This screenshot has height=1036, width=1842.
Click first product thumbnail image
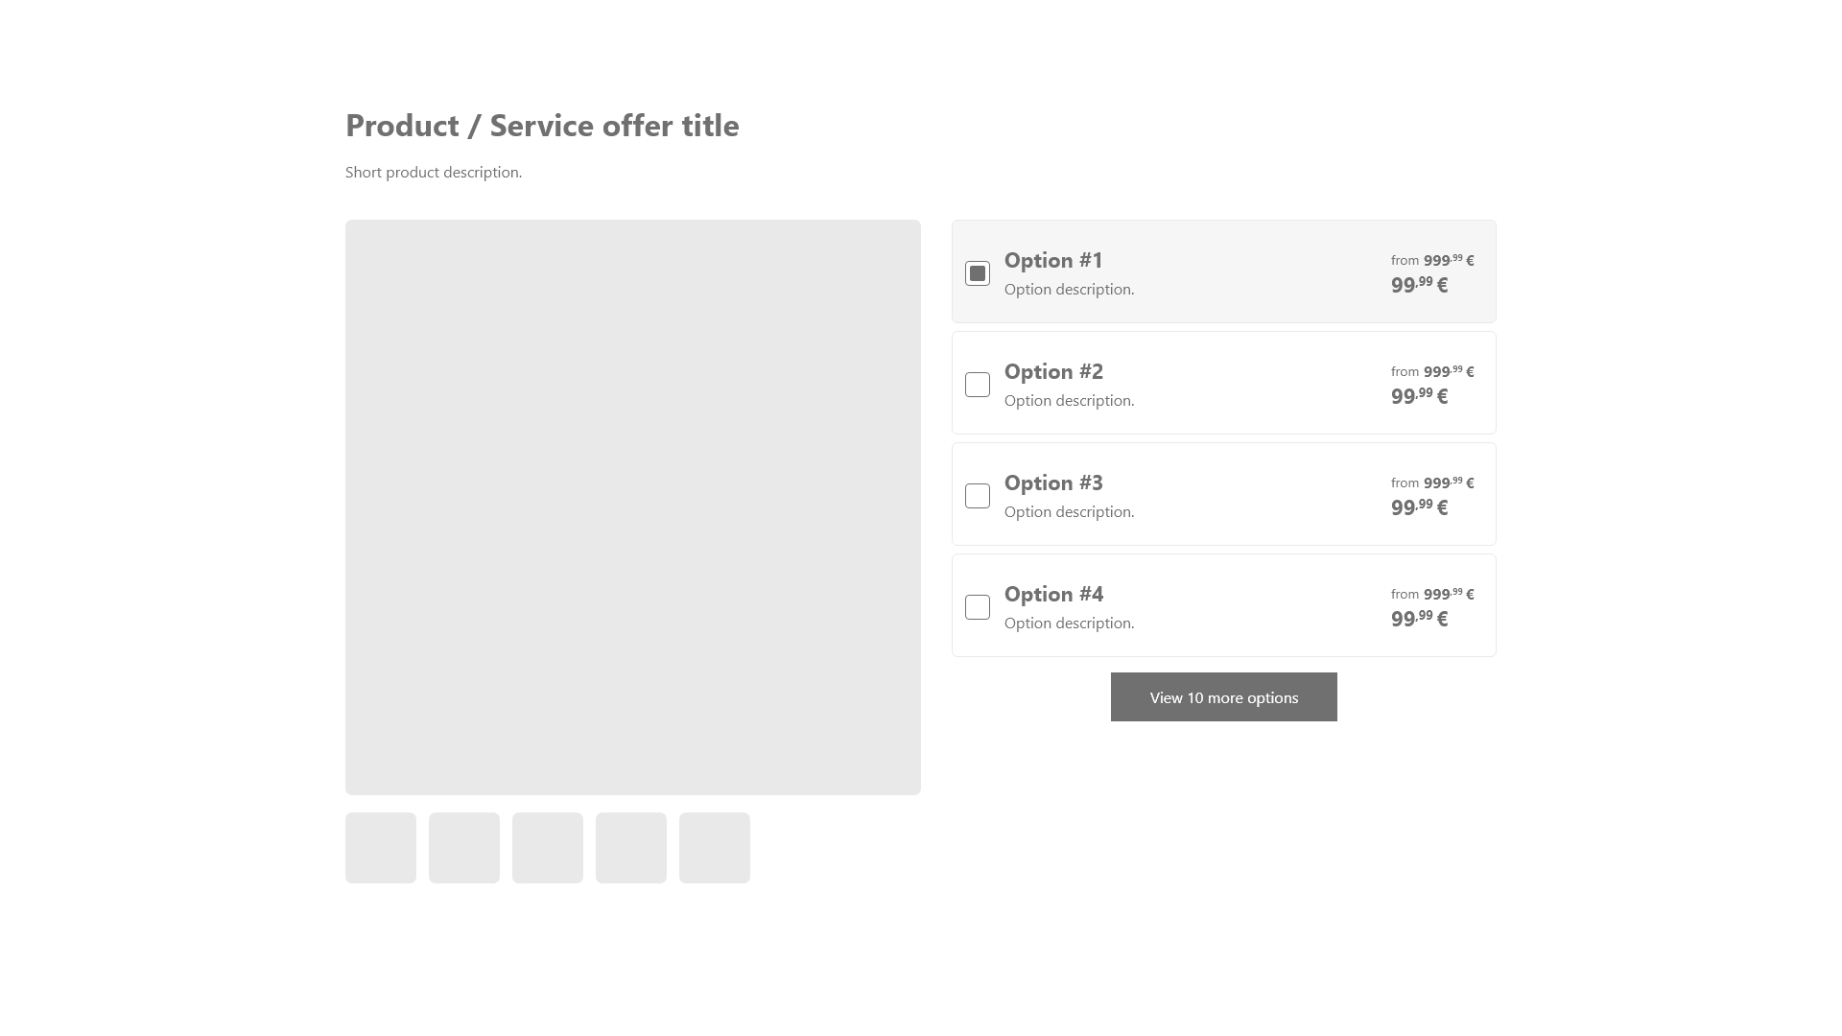(381, 848)
